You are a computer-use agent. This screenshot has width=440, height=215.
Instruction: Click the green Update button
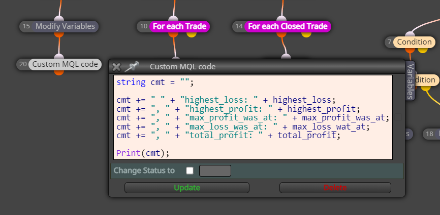(187, 188)
